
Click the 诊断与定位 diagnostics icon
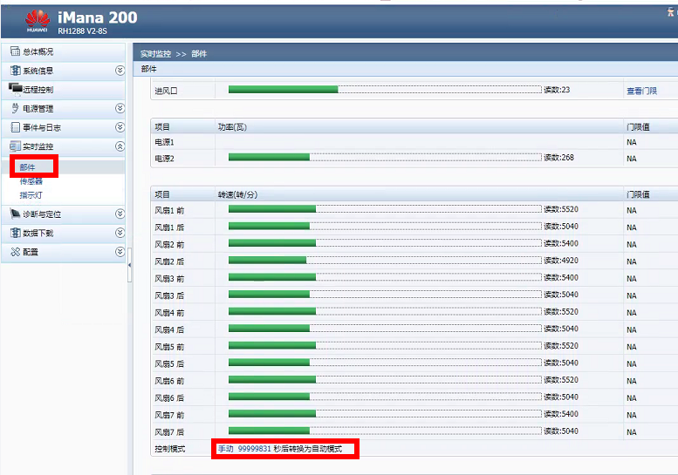point(15,214)
